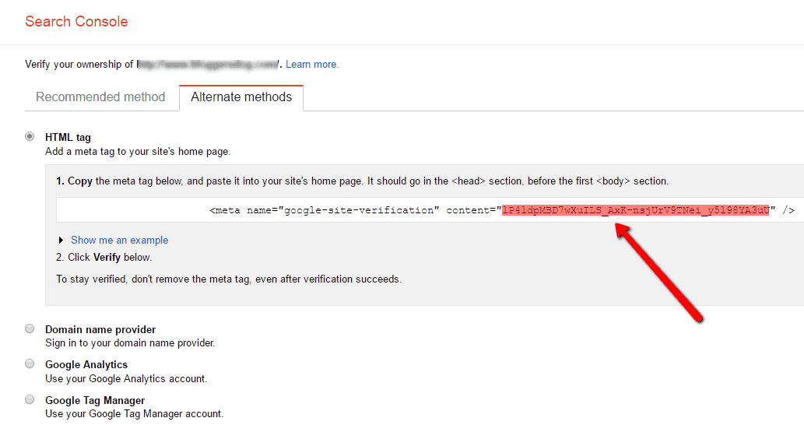Click the blurred site URL text
Screen dimensions: 804x425
208,65
